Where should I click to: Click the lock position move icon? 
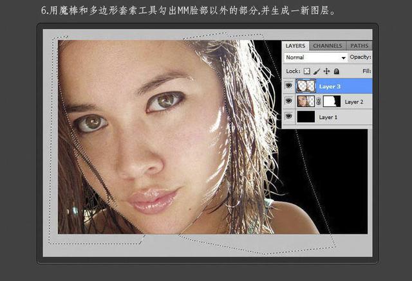click(326, 71)
